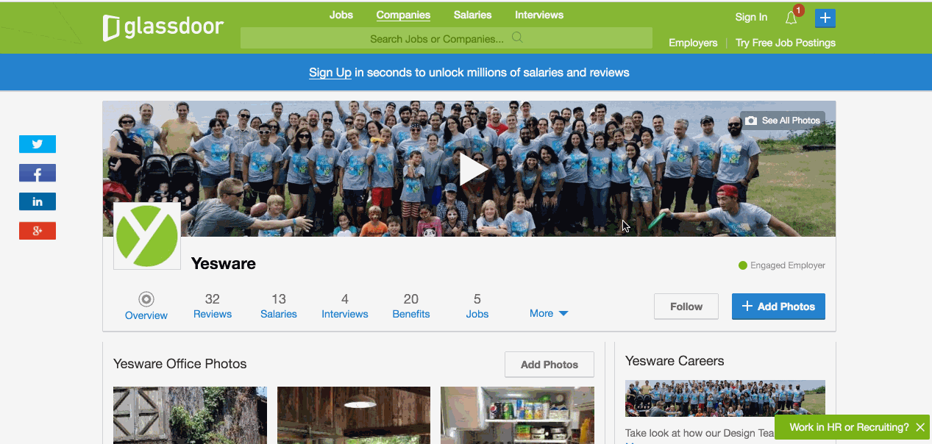Viewport: 932px width, 444px height.
Task: Expand the More dropdown menu
Action: (549, 313)
